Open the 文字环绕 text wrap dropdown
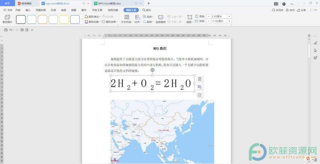Viewport: 320px width, 164px height. [127, 19]
